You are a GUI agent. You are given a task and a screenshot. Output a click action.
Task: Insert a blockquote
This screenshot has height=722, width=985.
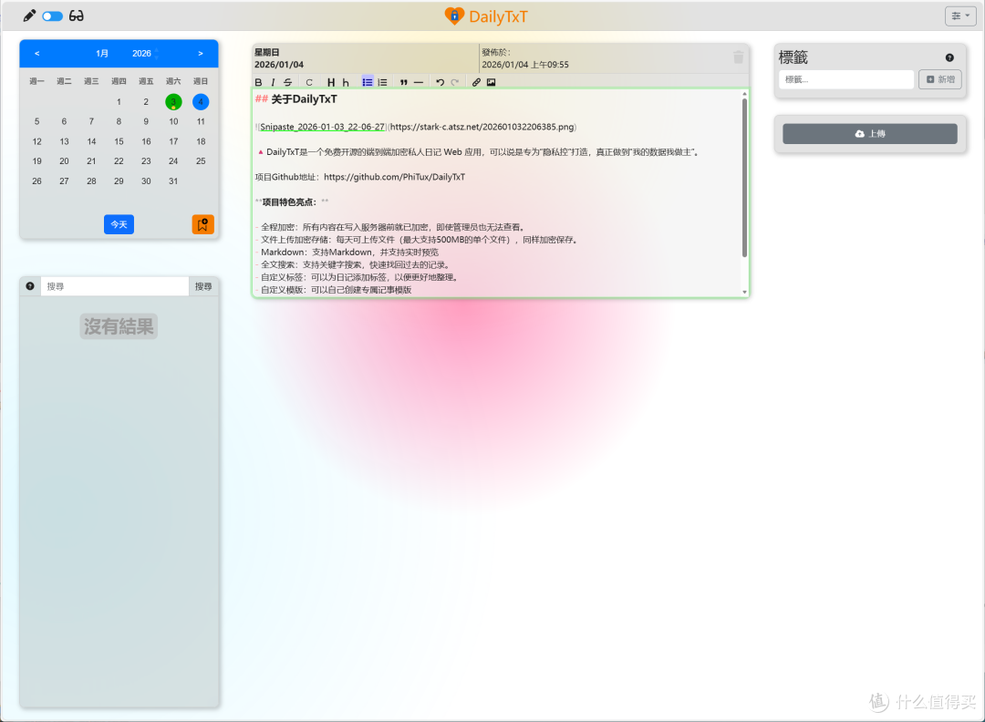point(404,82)
